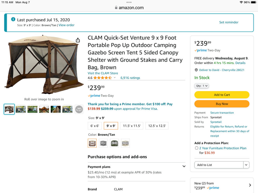Select the 6' x 6' size option
This screenshot has width=258, height=193.
click(x=95, y=126)
